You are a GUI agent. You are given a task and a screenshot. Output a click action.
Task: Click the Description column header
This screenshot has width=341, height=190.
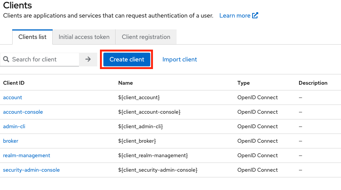pyautogui.click(x=313, y=83)
